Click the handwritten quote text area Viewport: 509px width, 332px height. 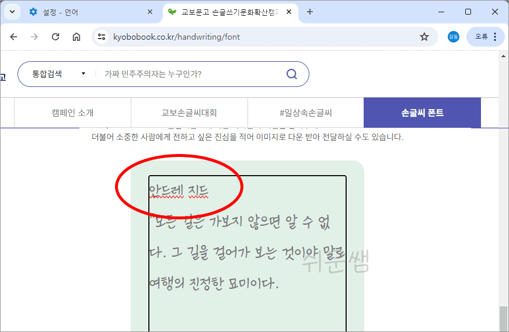click(247, 253)
